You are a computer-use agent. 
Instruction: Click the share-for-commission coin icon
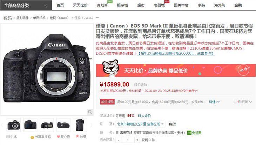click(32, 137)
